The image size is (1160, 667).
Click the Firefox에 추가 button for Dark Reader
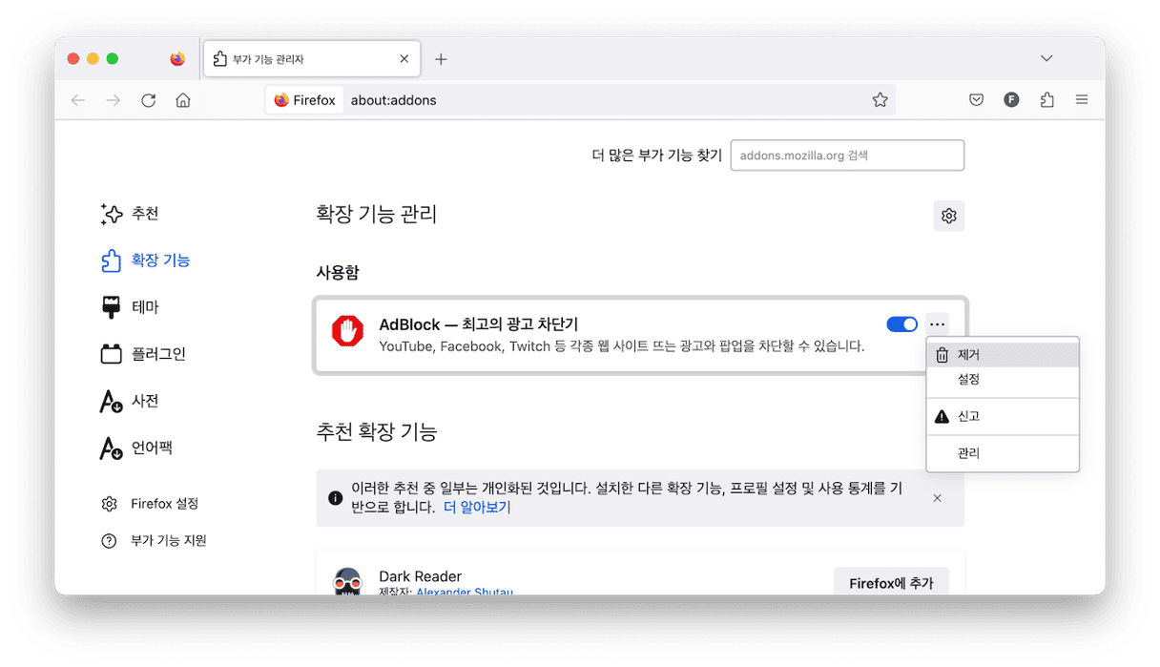click(891, 581)
